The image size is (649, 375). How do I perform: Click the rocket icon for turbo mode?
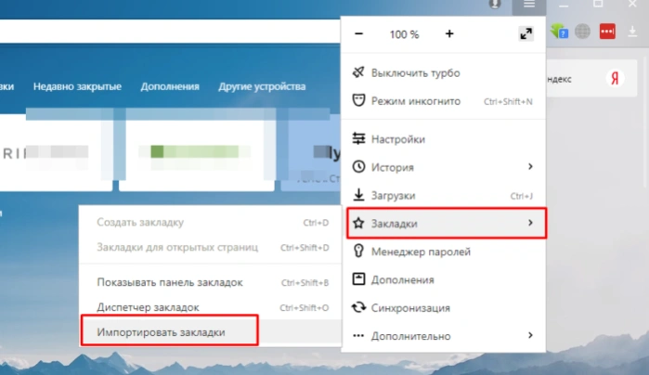(x=358, y=72)
